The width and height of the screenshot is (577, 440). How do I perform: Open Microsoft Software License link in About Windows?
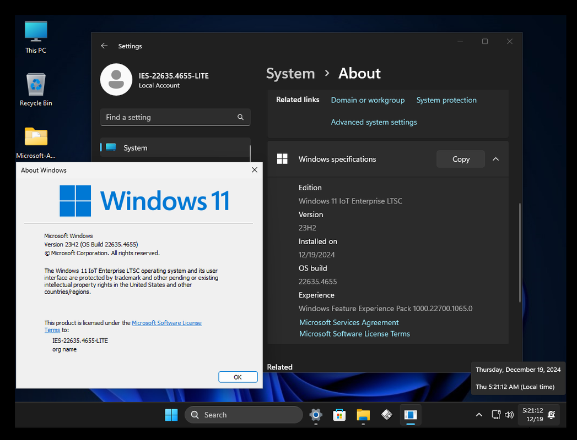point(166,323)
